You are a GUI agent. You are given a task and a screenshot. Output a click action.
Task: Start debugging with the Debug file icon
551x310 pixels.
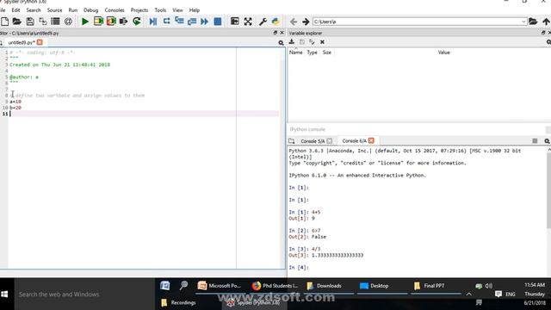tap(153, 22)
